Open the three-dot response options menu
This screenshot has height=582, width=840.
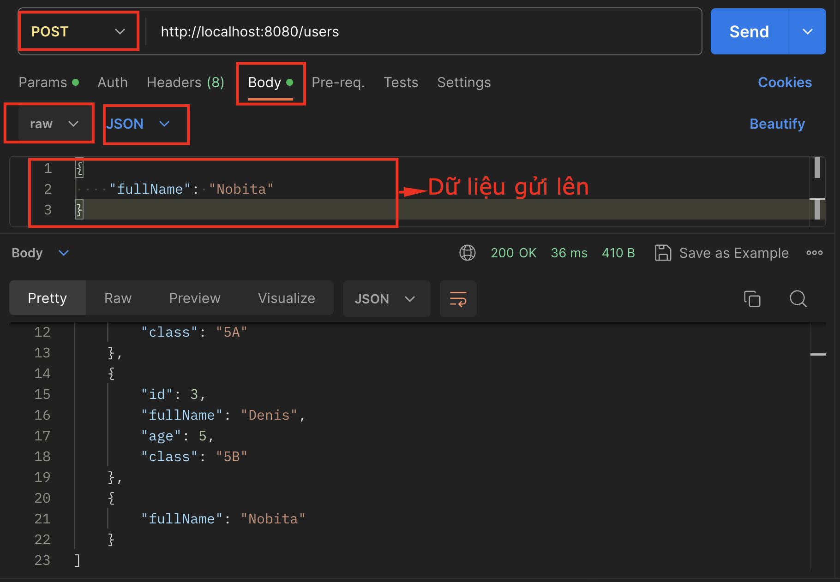(814, 253)
